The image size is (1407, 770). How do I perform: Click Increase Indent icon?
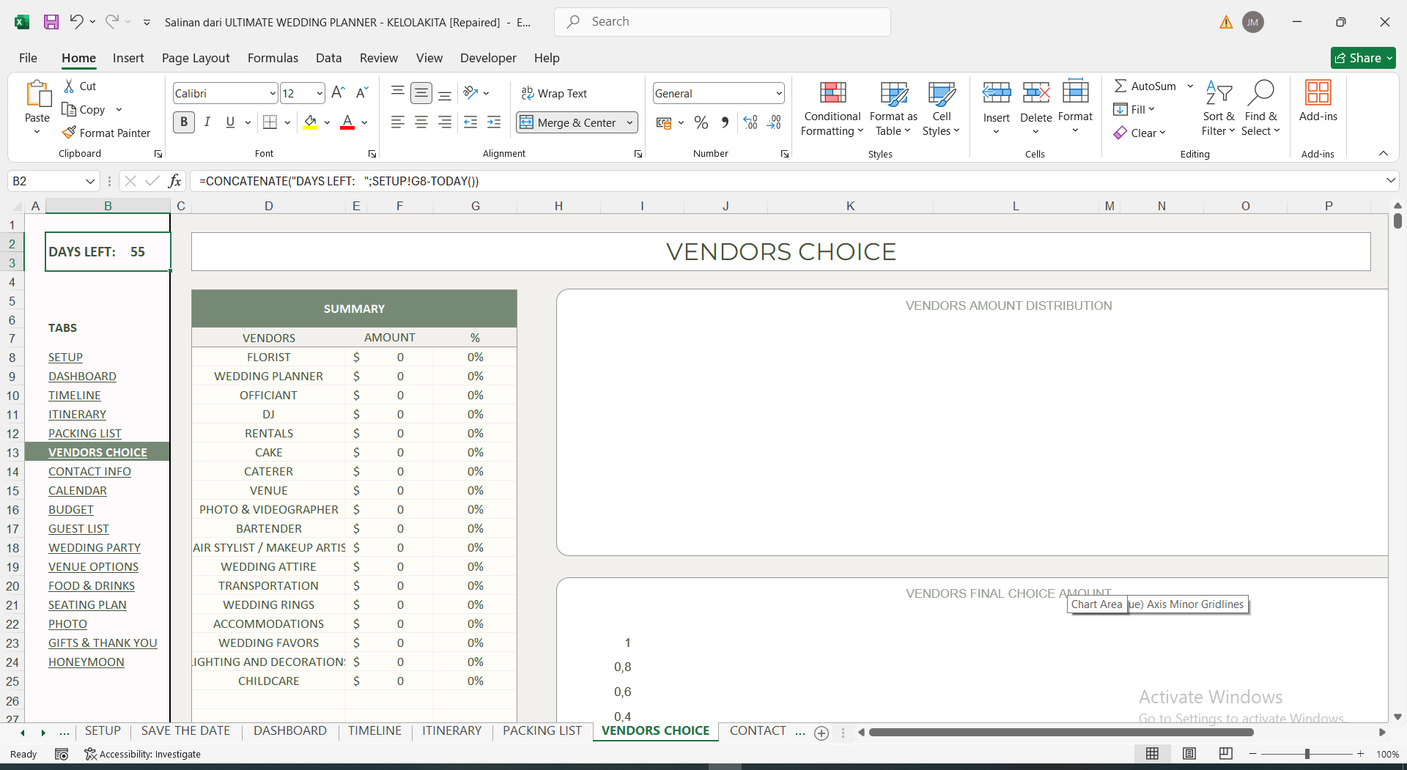pyautogui.click(x=495, y=122)
